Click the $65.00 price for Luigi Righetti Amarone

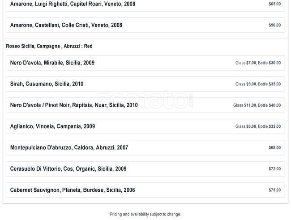pos(274,4)
